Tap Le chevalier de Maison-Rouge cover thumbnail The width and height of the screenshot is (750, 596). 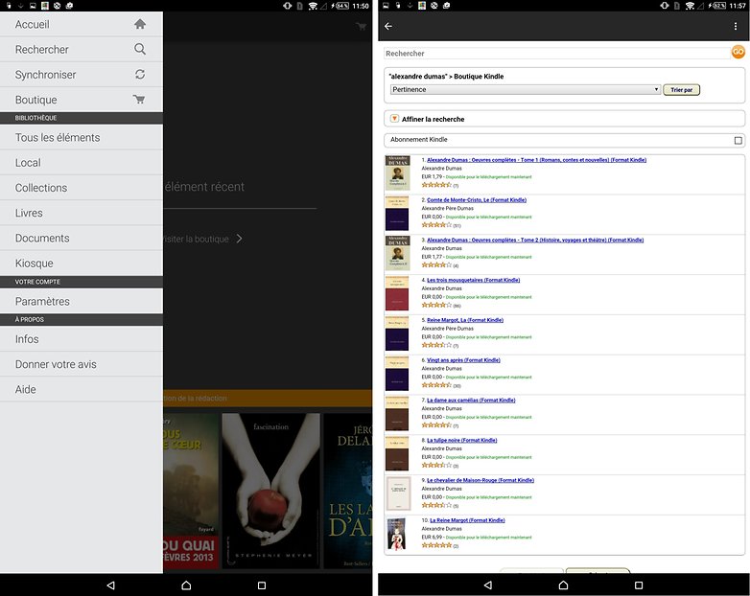coord(398,493)
